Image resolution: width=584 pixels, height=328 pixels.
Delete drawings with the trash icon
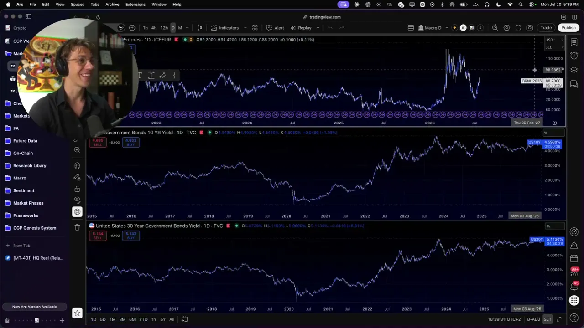(x=77, y=227)
